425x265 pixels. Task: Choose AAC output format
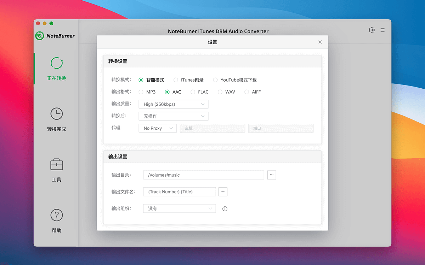pyautogui.click(x=167, y=92)
